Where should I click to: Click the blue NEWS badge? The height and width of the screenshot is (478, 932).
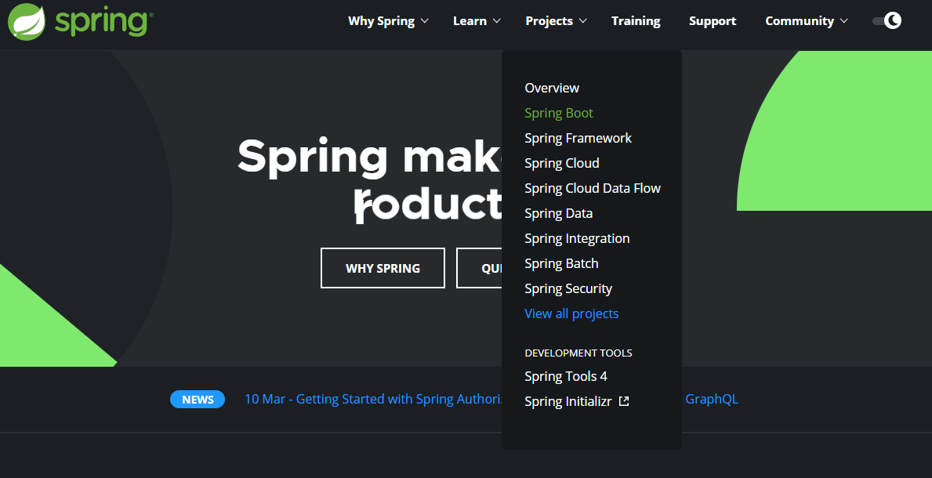(198, 400)
